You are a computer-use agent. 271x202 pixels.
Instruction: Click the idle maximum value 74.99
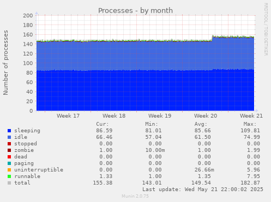point(252,137)
